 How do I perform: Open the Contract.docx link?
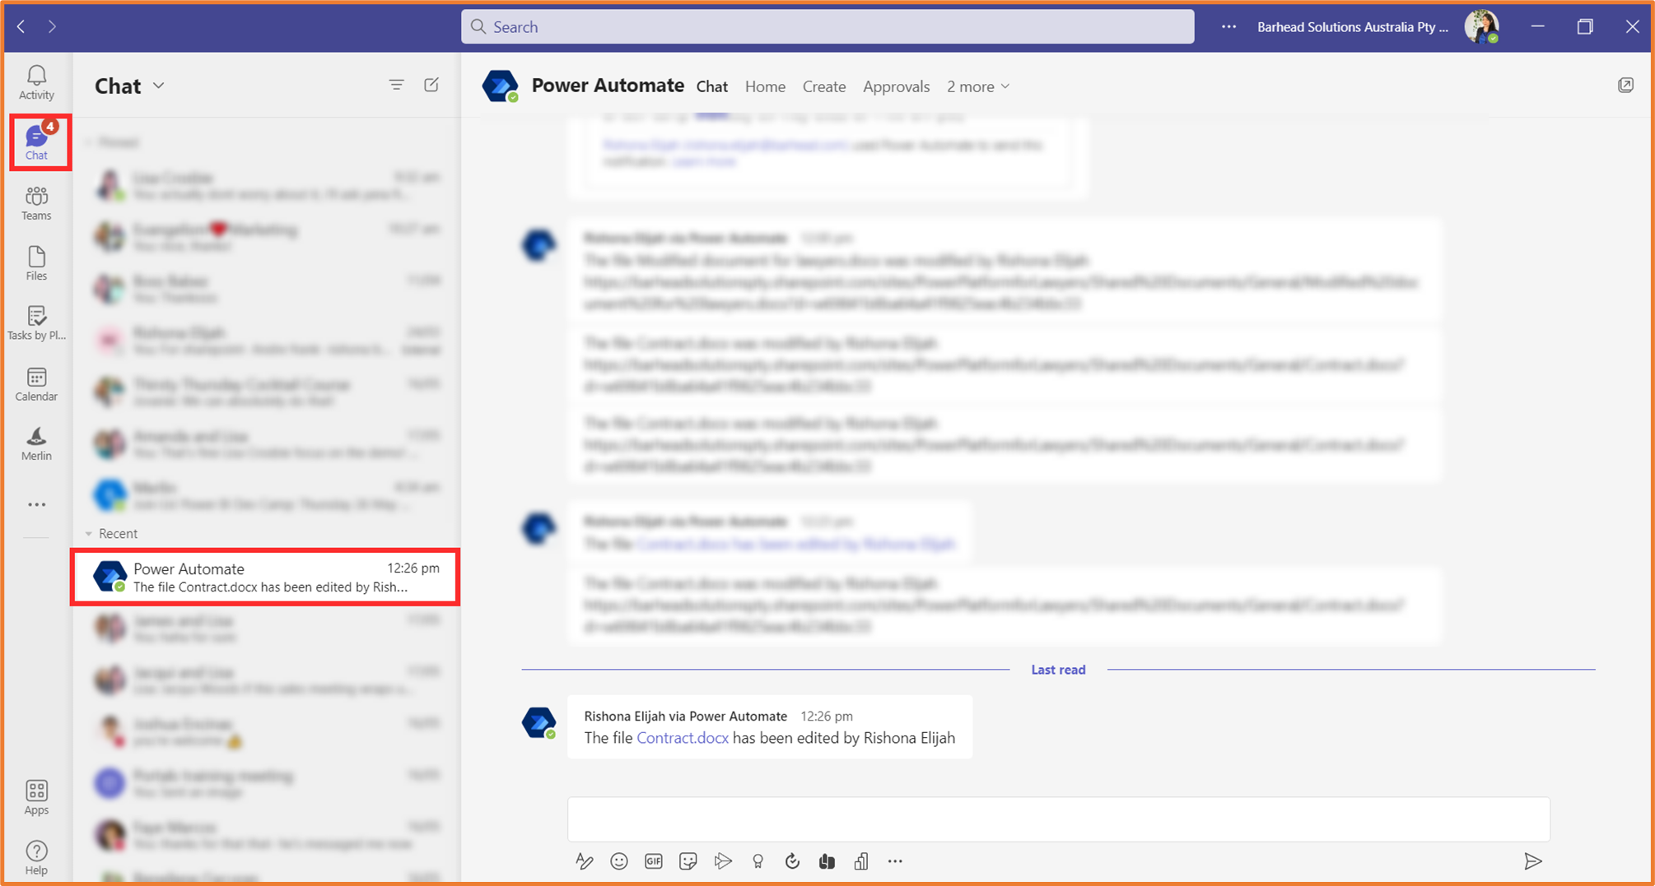pos(682,738)
